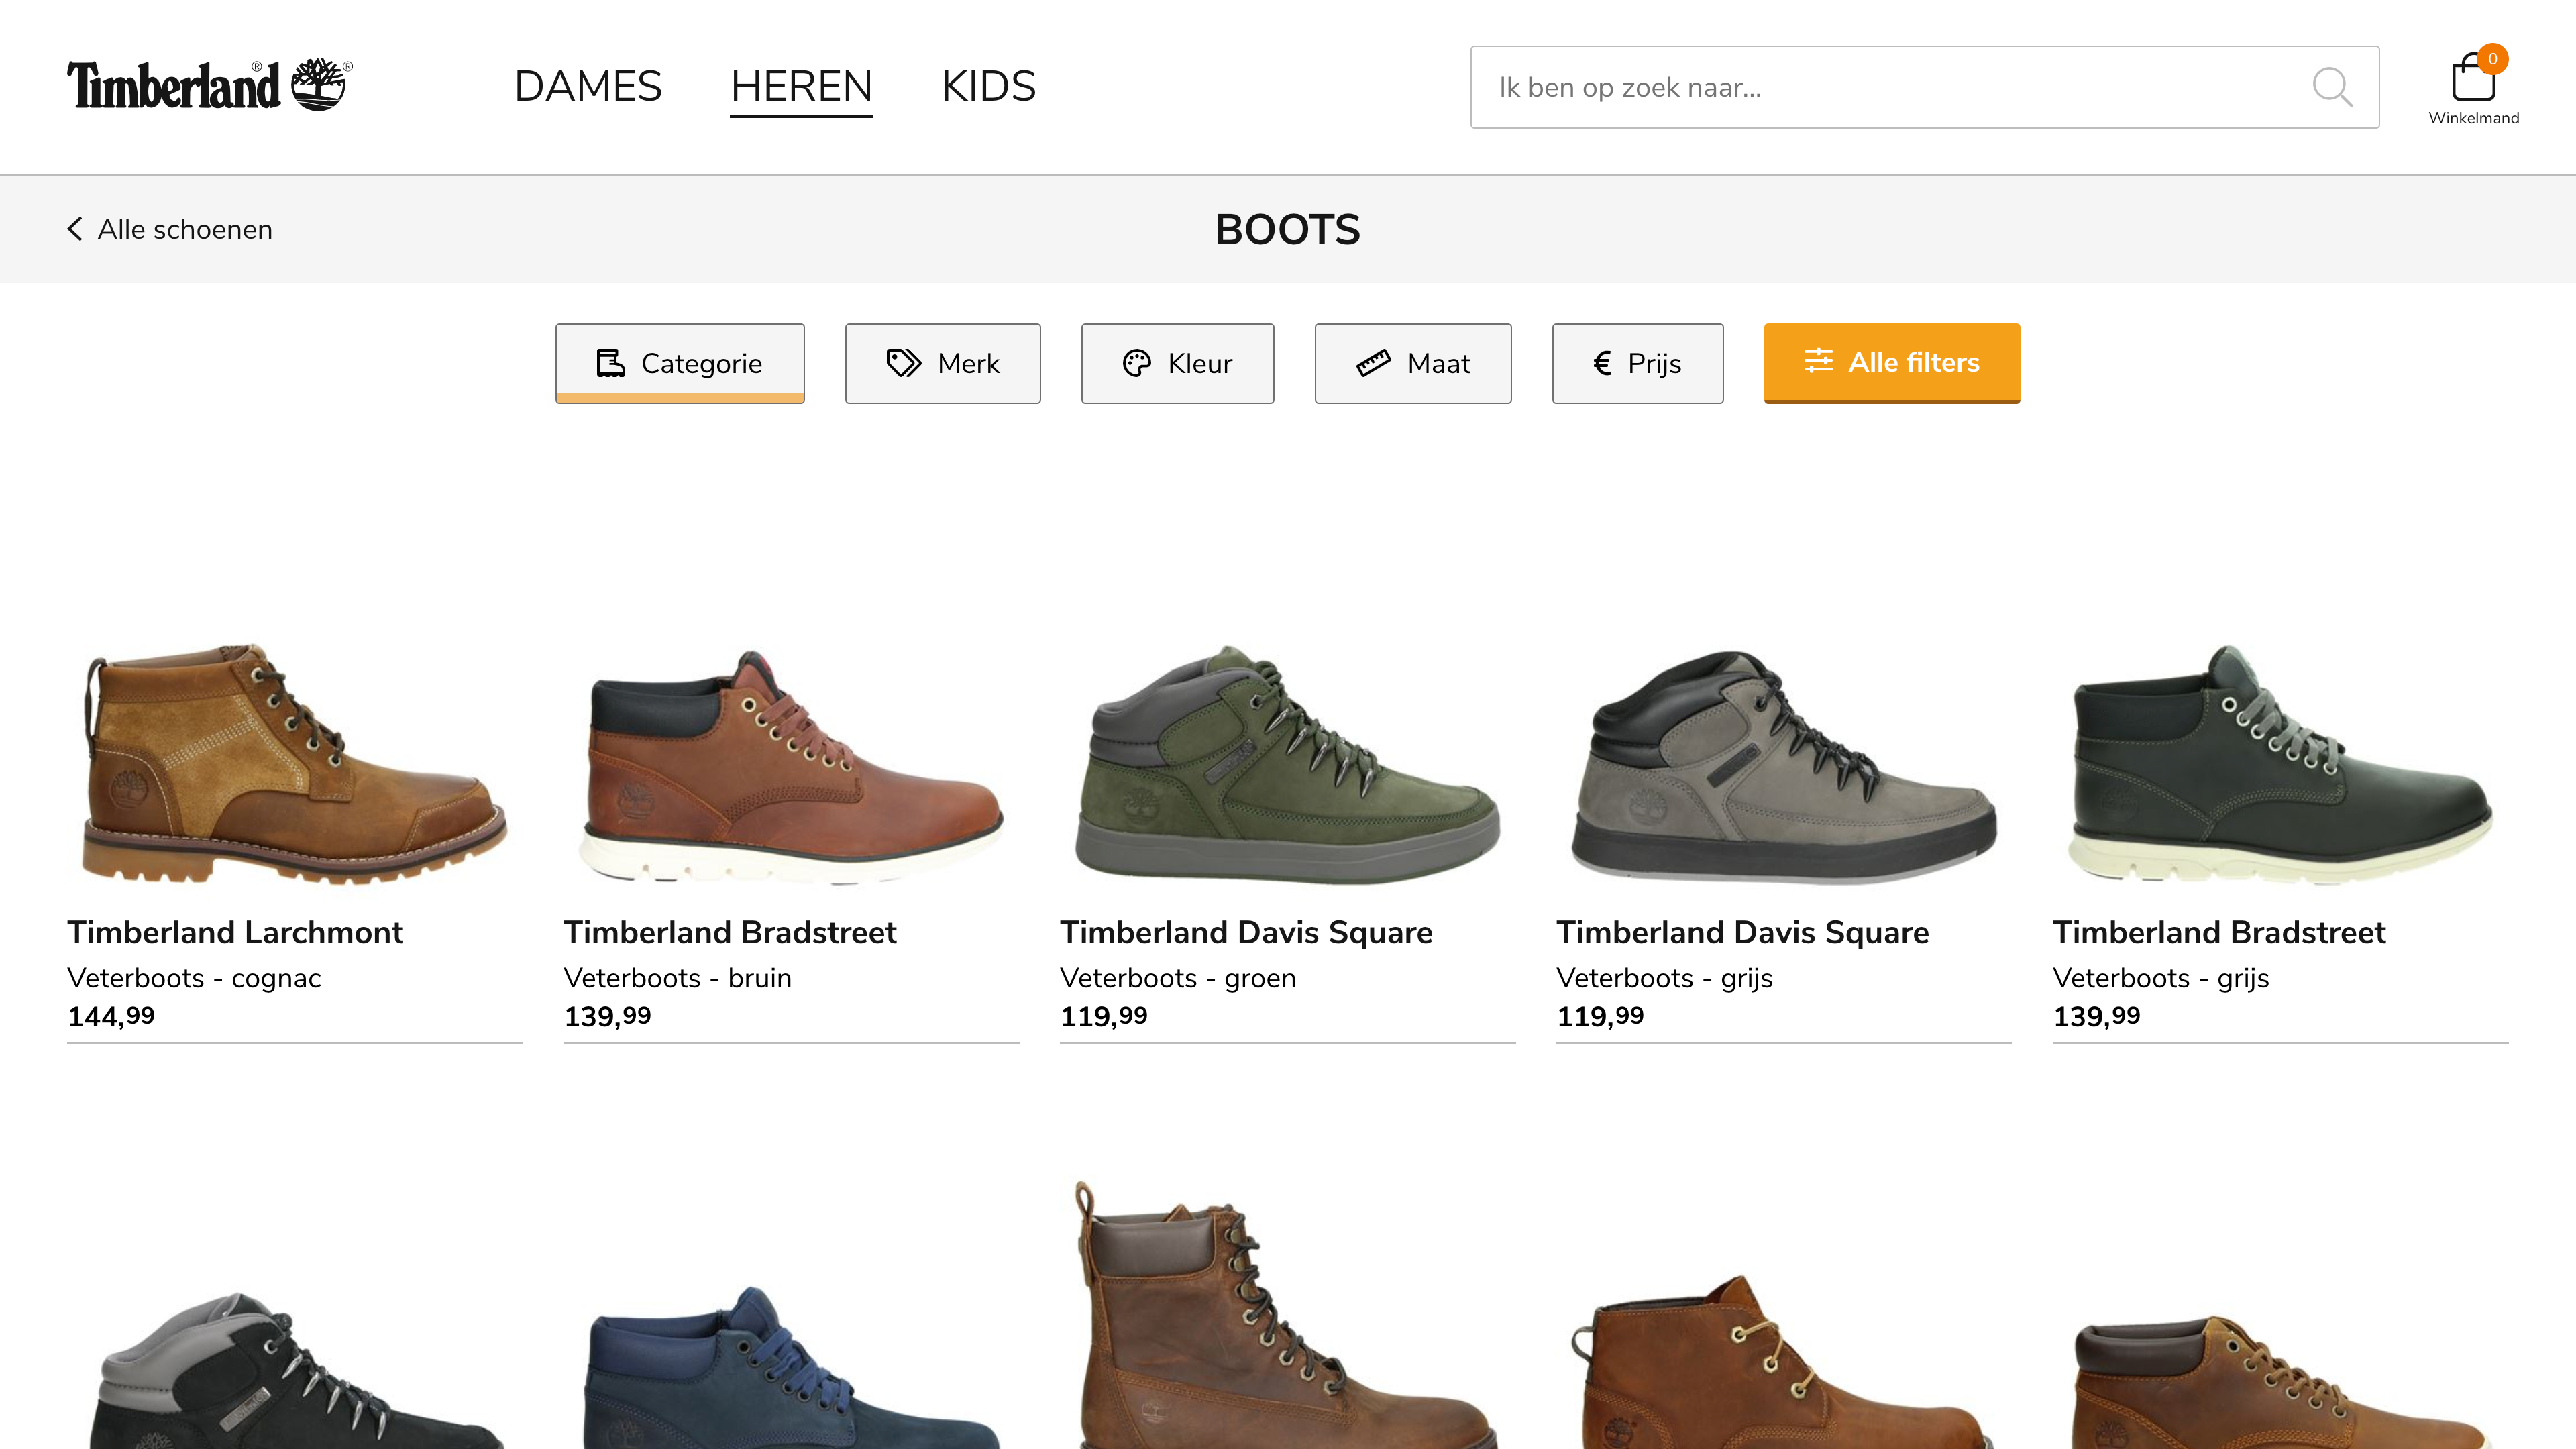Open the green Davis Square boot image

coord(1287,765)
